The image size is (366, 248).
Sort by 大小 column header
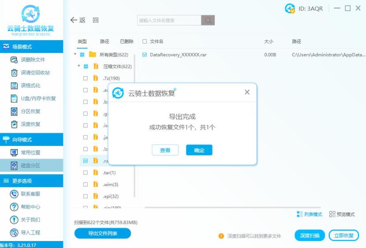coord(268,41)
